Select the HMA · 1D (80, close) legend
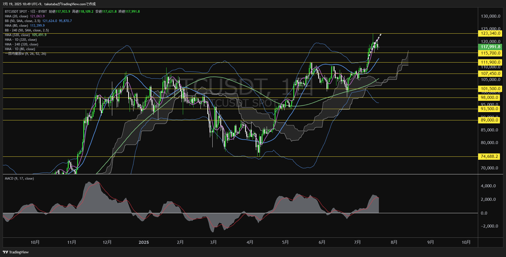This screenshot has width=506, height=257. coord(20,49)
